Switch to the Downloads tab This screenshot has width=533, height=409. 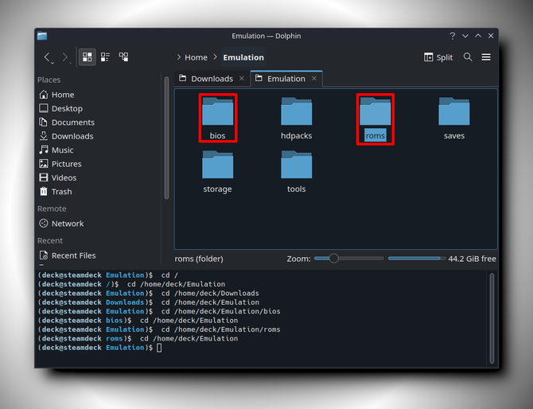tap(212, 79)
